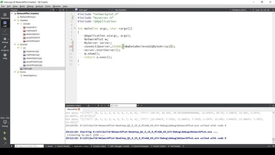Screen dimensions: 275x155
Task: Click the Start Debugging run button
Action: point(5,139)
